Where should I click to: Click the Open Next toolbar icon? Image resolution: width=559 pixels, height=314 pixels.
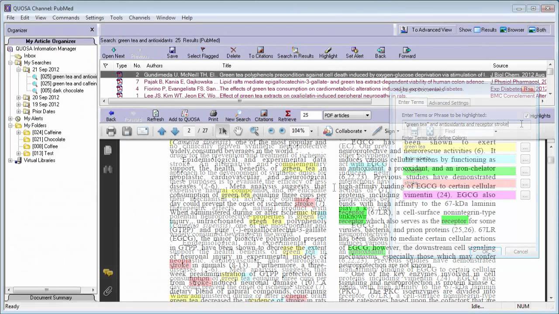[x=114, y=50]
